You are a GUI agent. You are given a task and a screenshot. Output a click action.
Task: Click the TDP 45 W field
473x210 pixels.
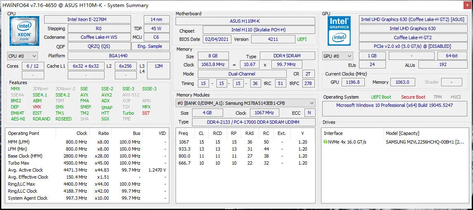[x=157, y=28]
